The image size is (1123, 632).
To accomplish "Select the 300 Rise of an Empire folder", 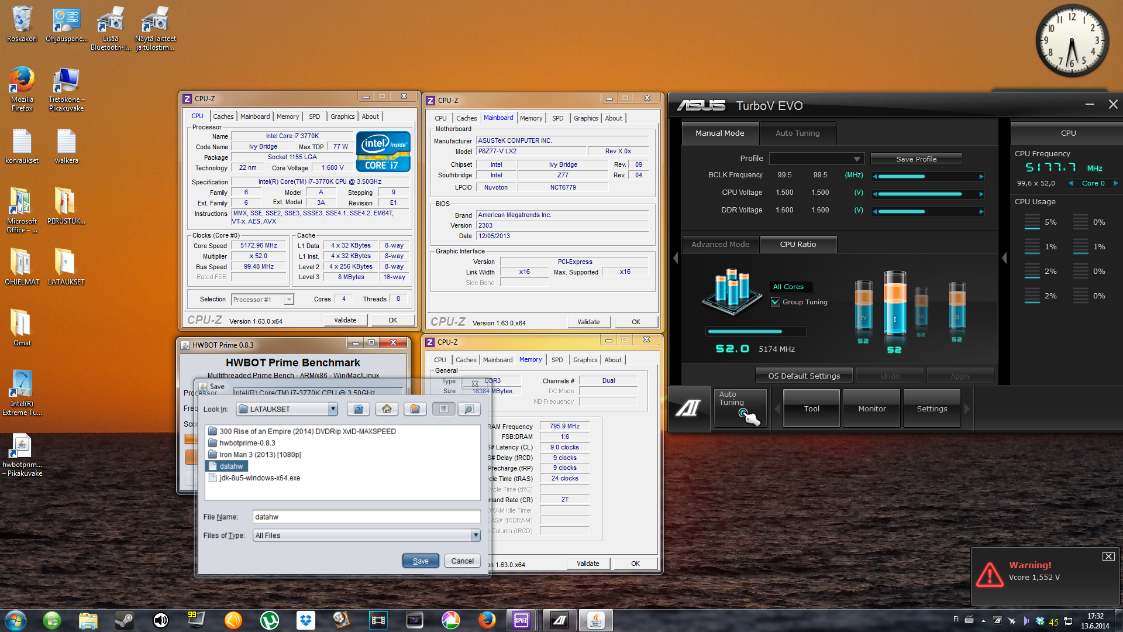I will coord(302,431).
